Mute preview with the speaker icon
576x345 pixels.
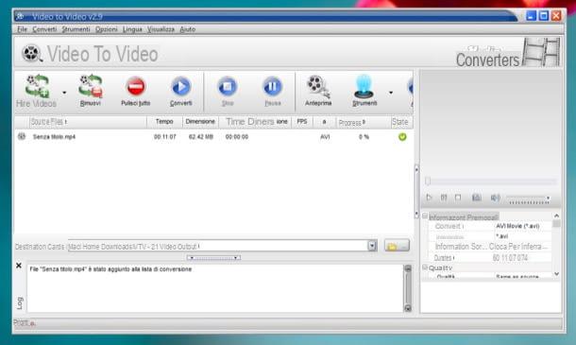tap(495, 198)
